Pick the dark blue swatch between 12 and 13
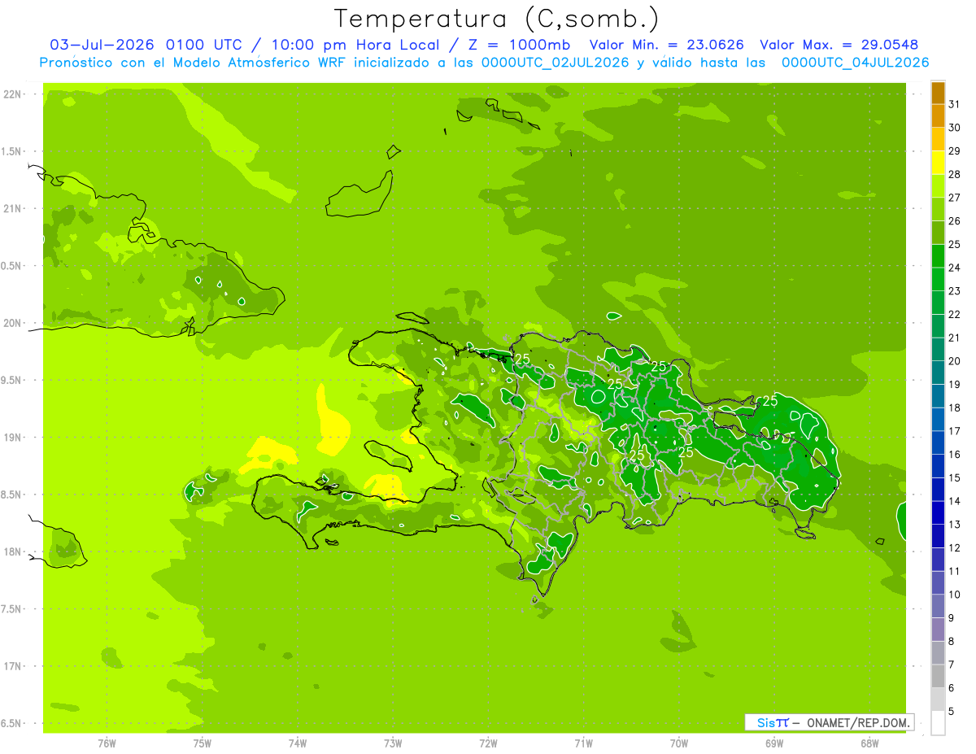Viewport: 976px width, 754px height. (938, 536)
